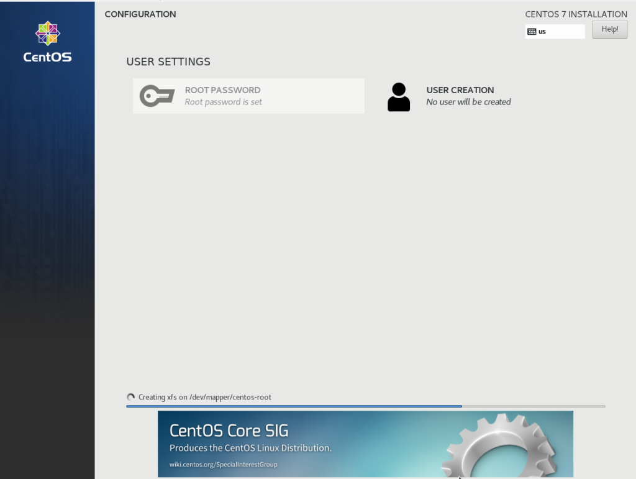Click 'Creating xfs on /dev/mapper/centos-root' status
Image resolution: width=636 pixels, height=479 pixels.
pos(204,397)
